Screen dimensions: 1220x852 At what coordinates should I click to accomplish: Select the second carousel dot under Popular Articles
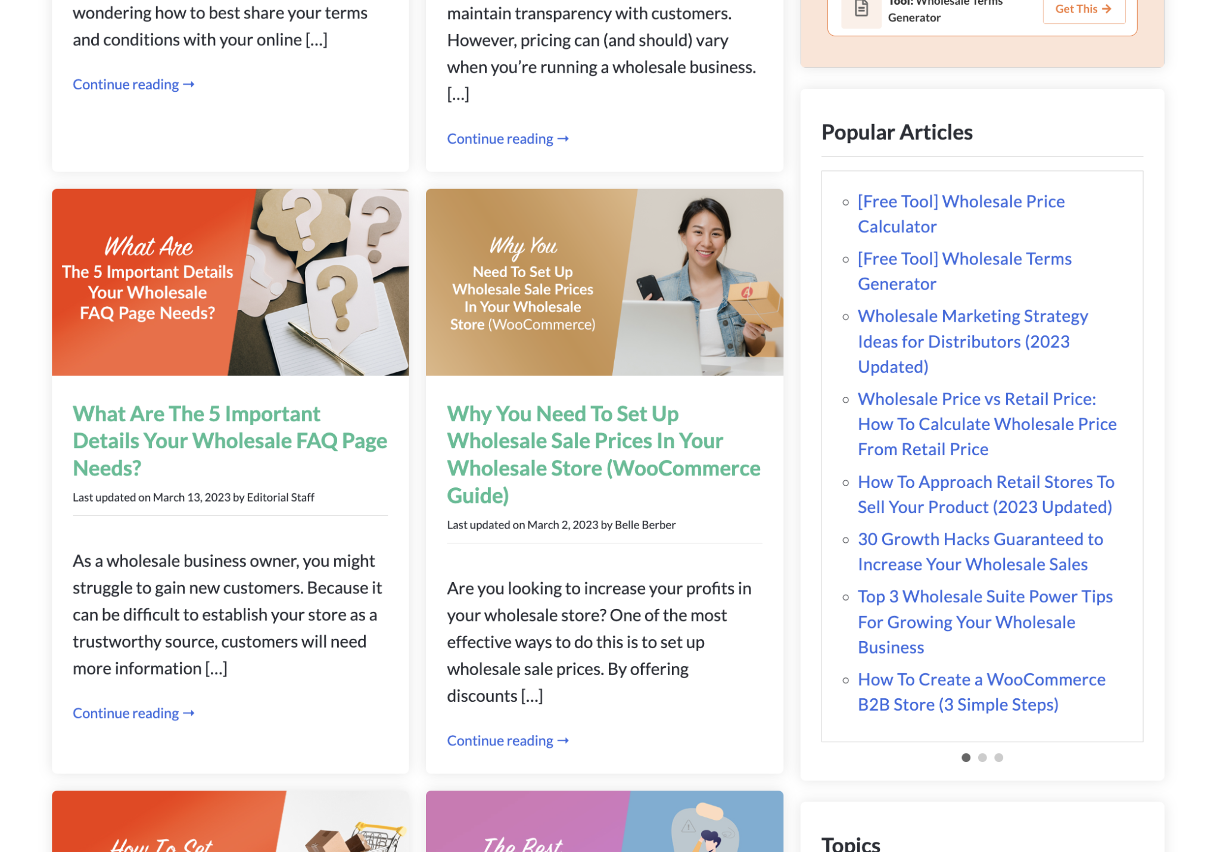pos(982,757)
